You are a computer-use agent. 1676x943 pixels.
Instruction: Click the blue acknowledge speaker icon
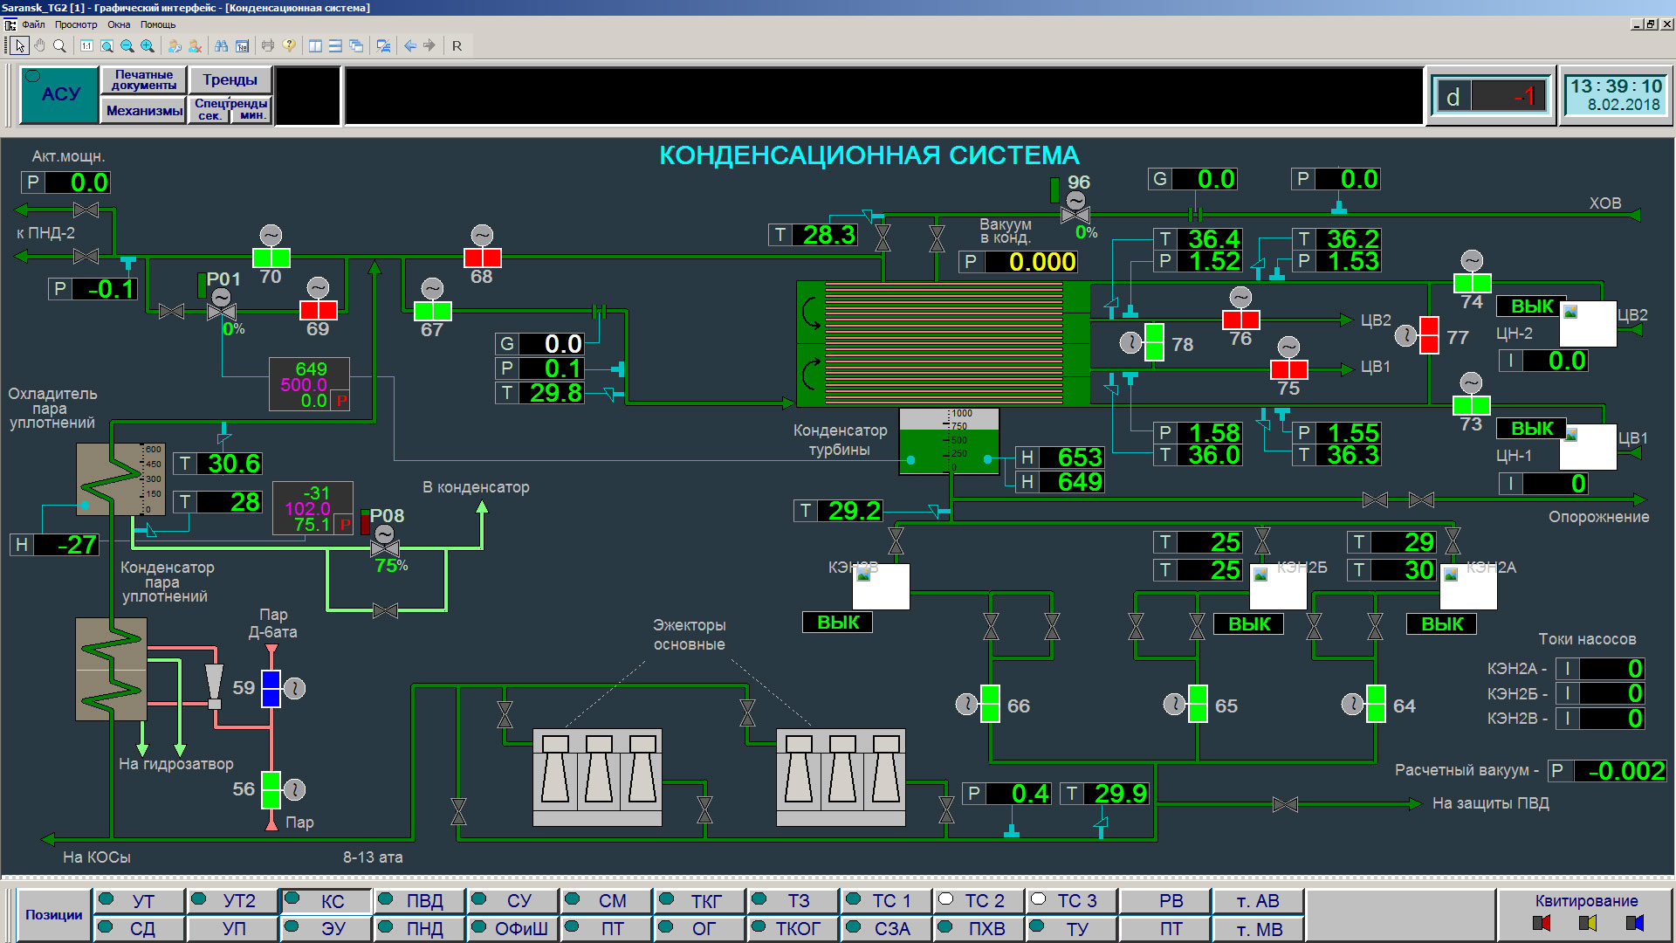(x=1634, y=923)
